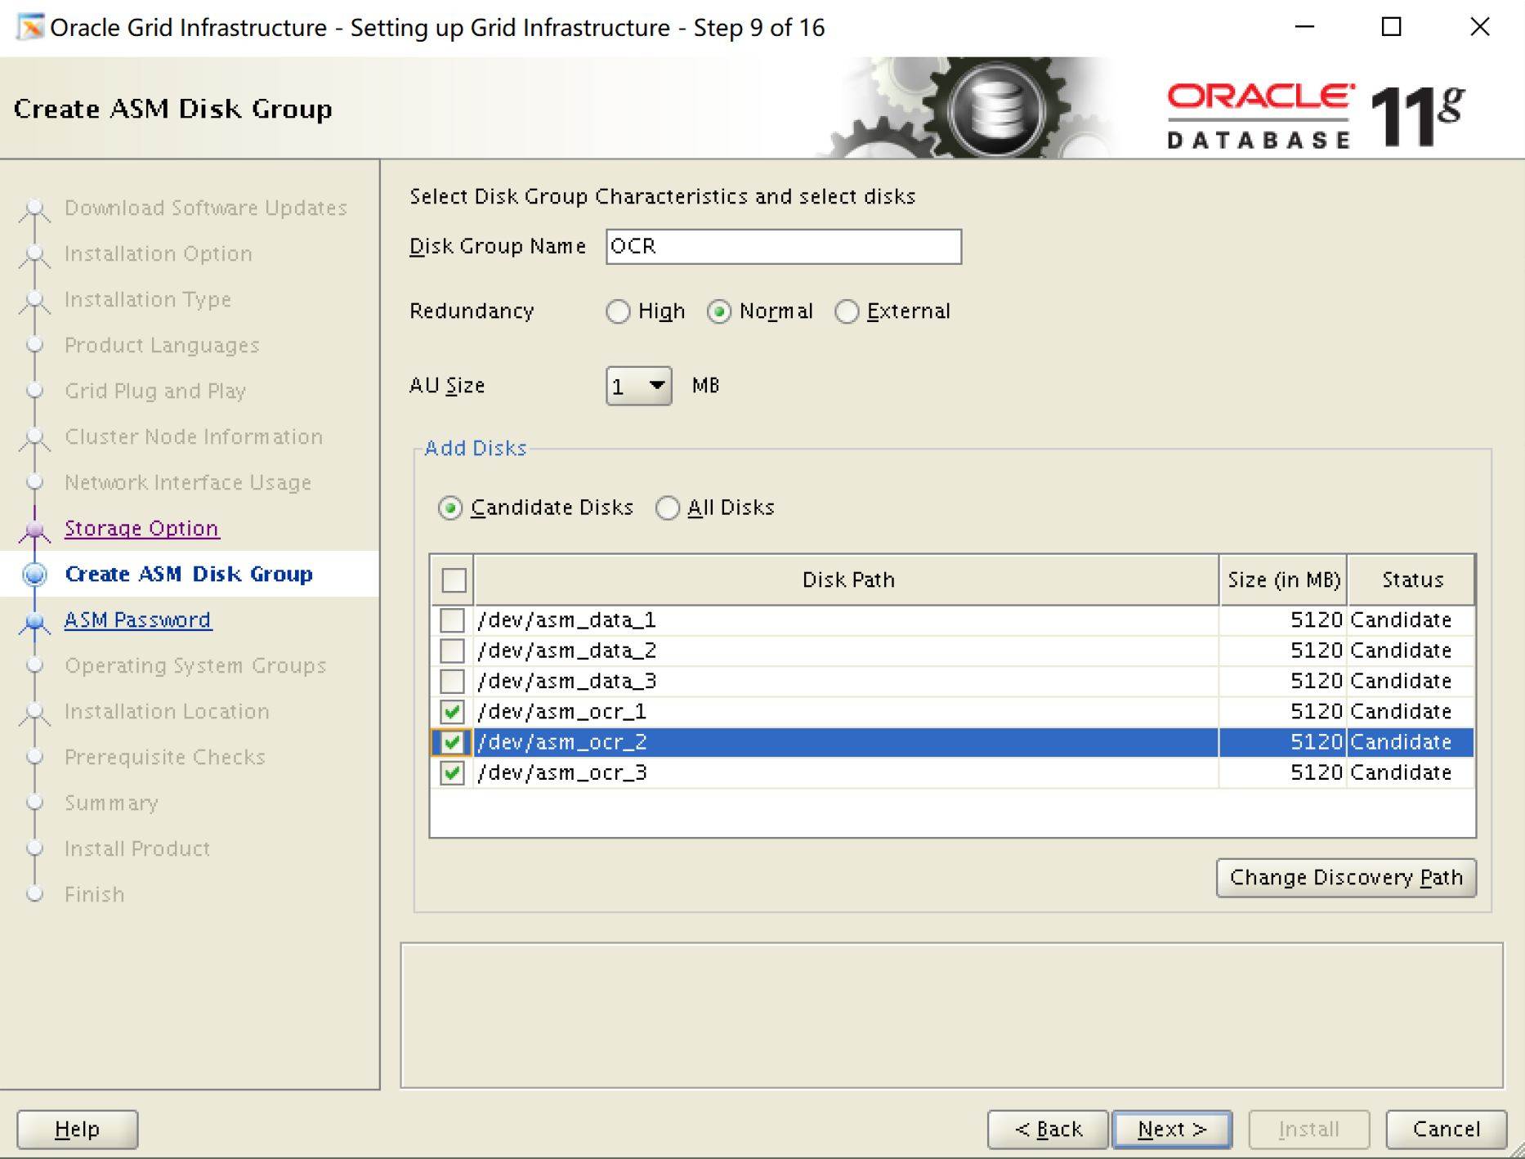Select the /dev/asm_data_3 path text
This screenshot has width=1525, height=1159.
(x=566, y=681)
